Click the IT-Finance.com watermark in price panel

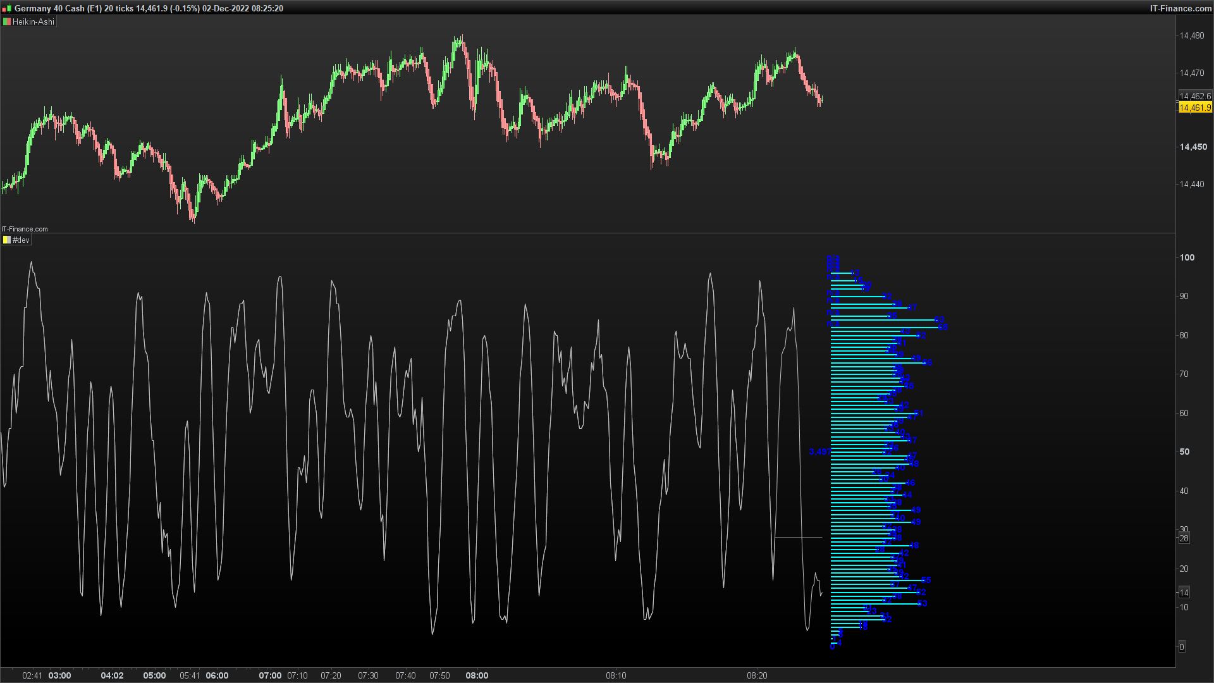25,229
